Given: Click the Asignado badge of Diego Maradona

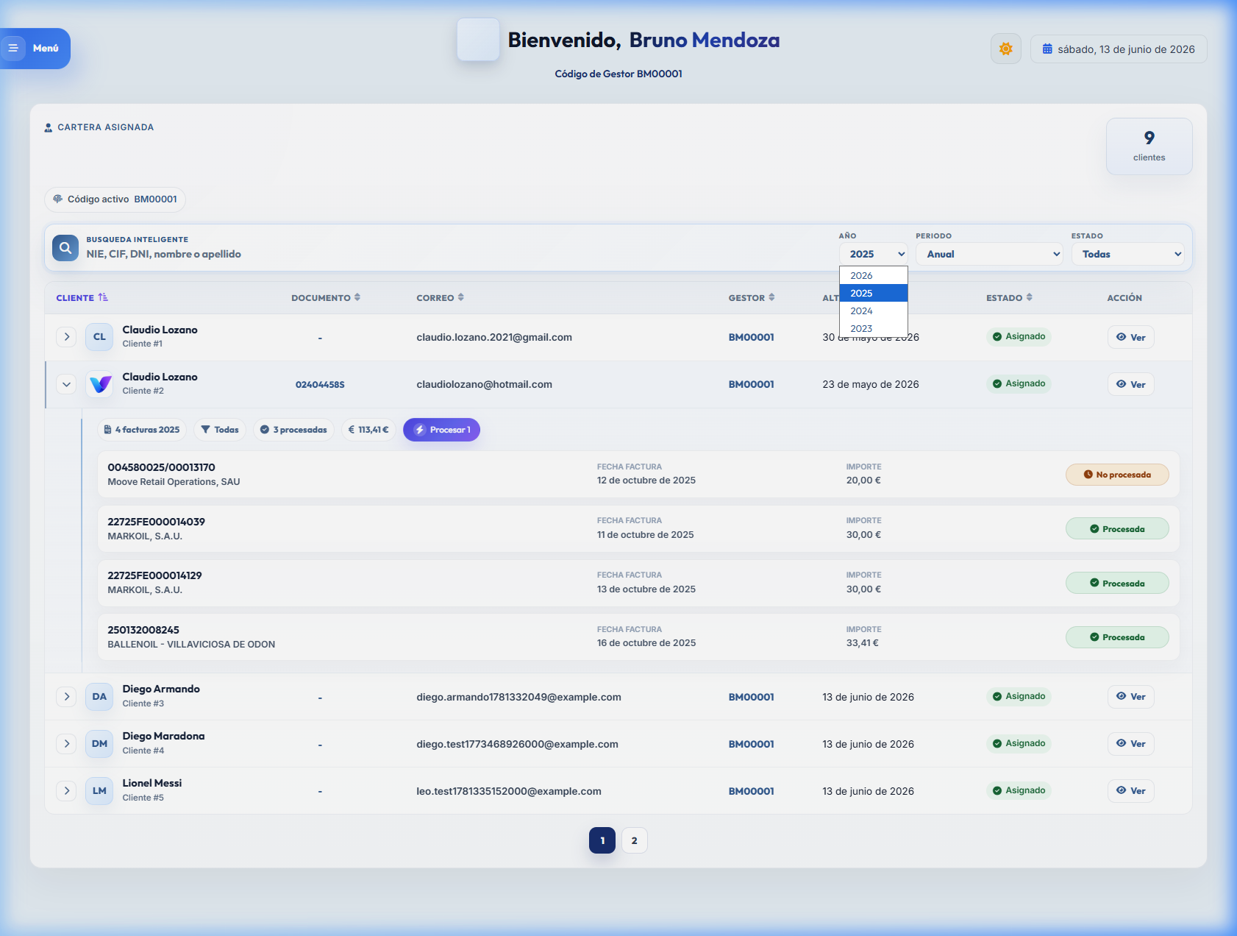Looking at the screenshot, I should click(1019, 743).
